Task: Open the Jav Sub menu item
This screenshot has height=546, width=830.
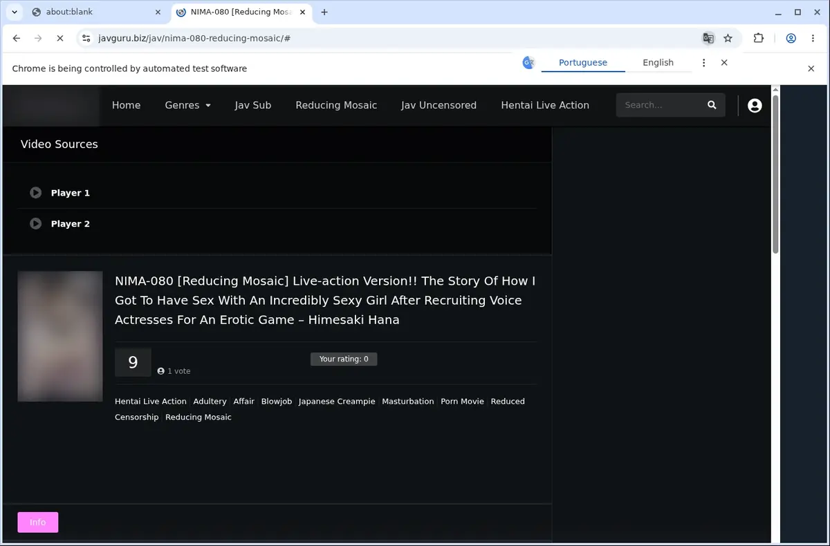Action: click(252, 105)
